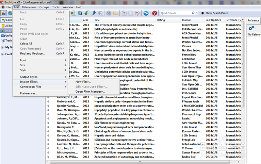
Task: Open the Help menu
Action: 79,7
